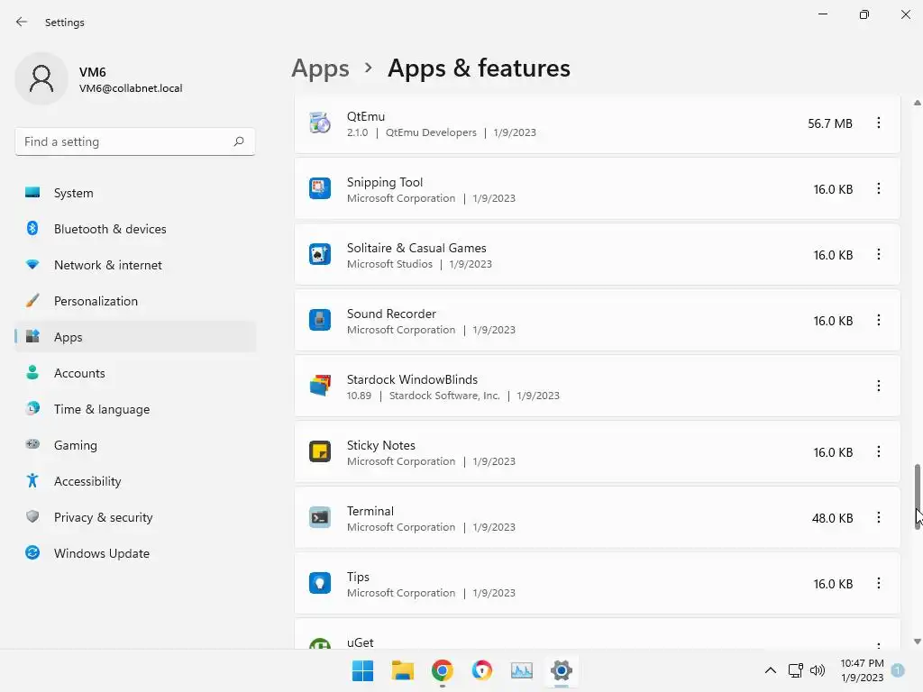Click the Terminal app icon

coord(320,518)
